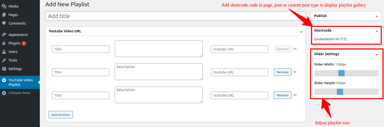Click the Add another button
The height and width of the screenshot is (127, 384).
click(x=61, y=115)
